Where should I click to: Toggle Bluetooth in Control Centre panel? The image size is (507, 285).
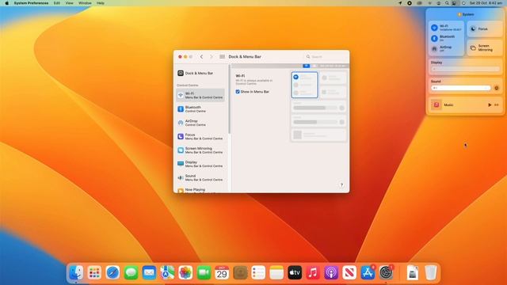point(434,39)
